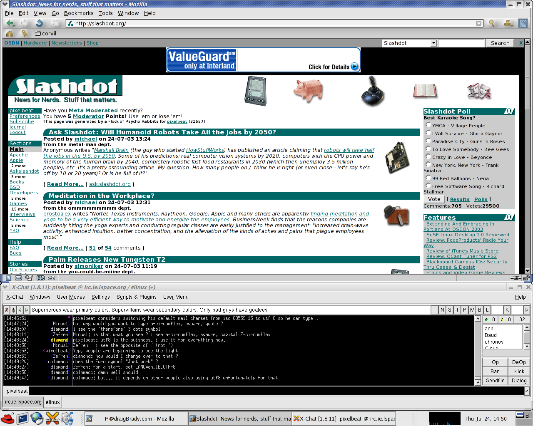Image resolution: width=533 pixels, height=426 pixels.
Task: Click the open book topic icon
Action: coord(425,90)
